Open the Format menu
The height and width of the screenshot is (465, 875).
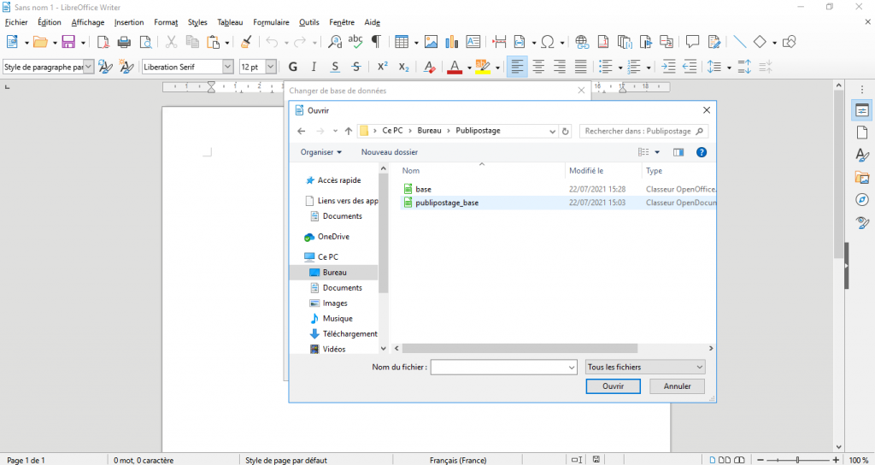[x=166, y=22]
